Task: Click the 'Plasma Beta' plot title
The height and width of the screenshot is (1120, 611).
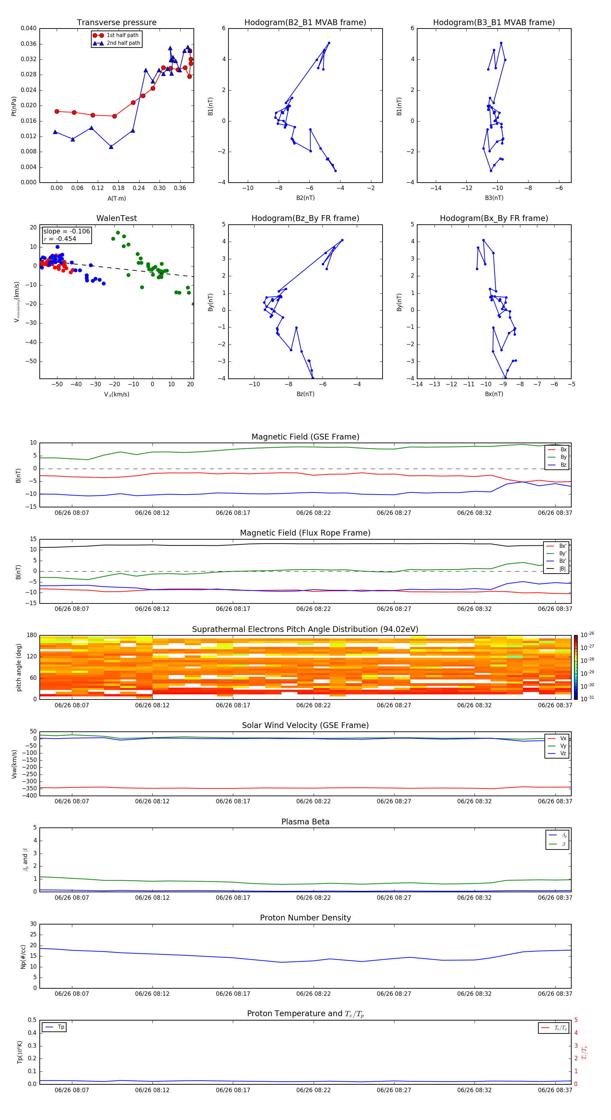Action: click(x=305, y=822)
